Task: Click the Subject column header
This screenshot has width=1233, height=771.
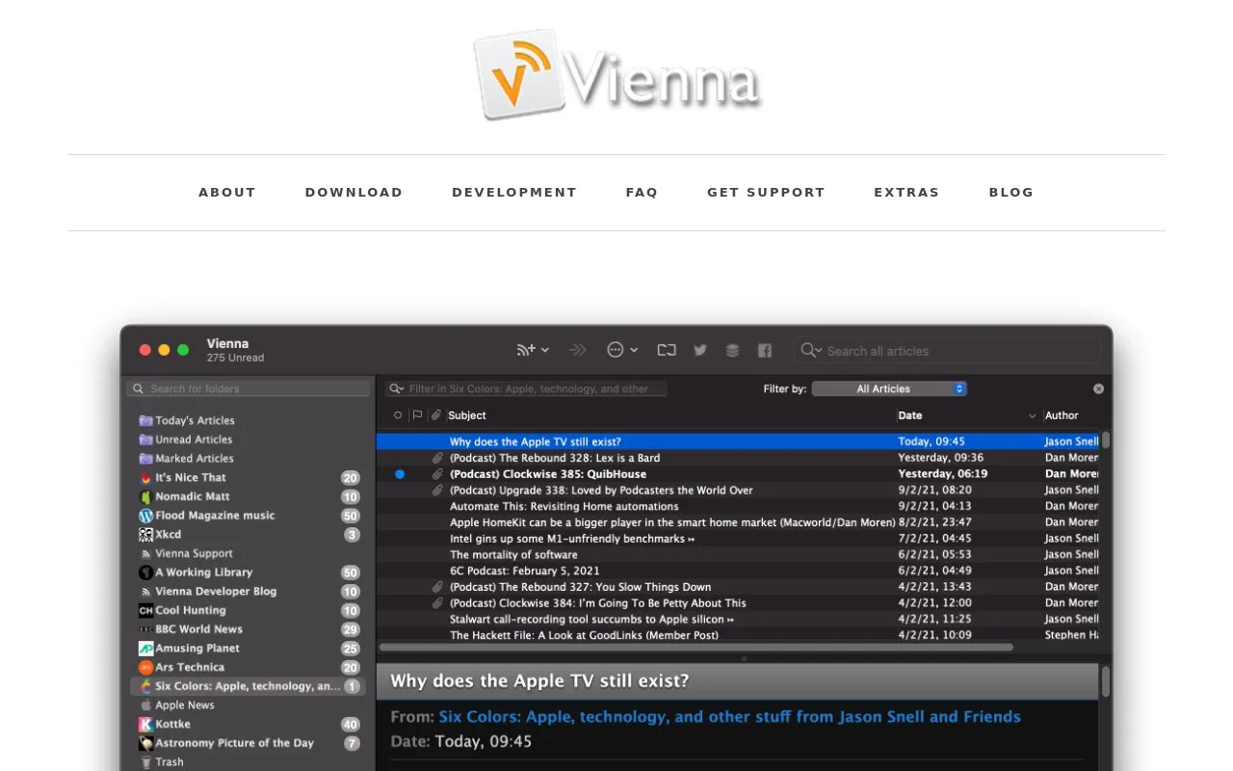Action: tap(467, 416)
